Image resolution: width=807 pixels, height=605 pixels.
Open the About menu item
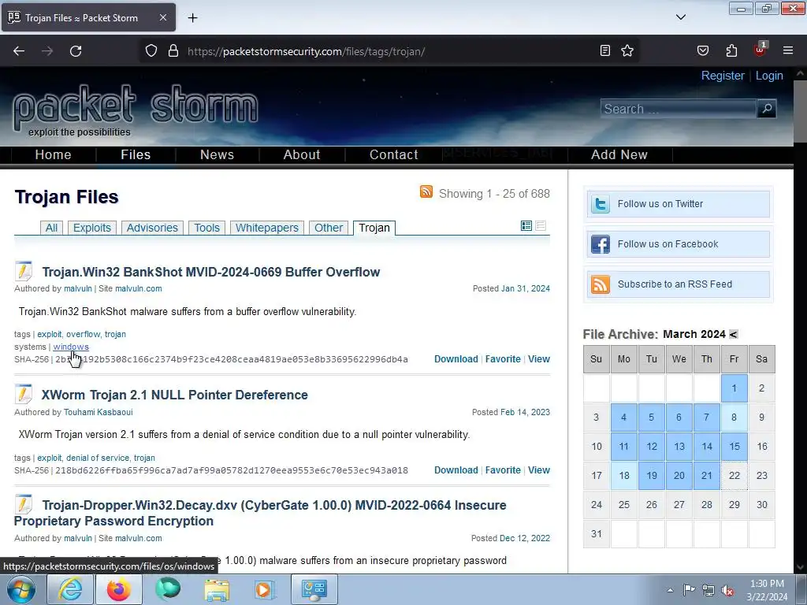pyautogui.click(x=302, y=155)
